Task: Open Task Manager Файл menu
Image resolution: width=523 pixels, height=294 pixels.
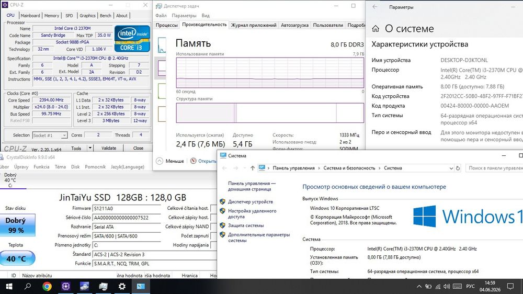Action: 161,15
